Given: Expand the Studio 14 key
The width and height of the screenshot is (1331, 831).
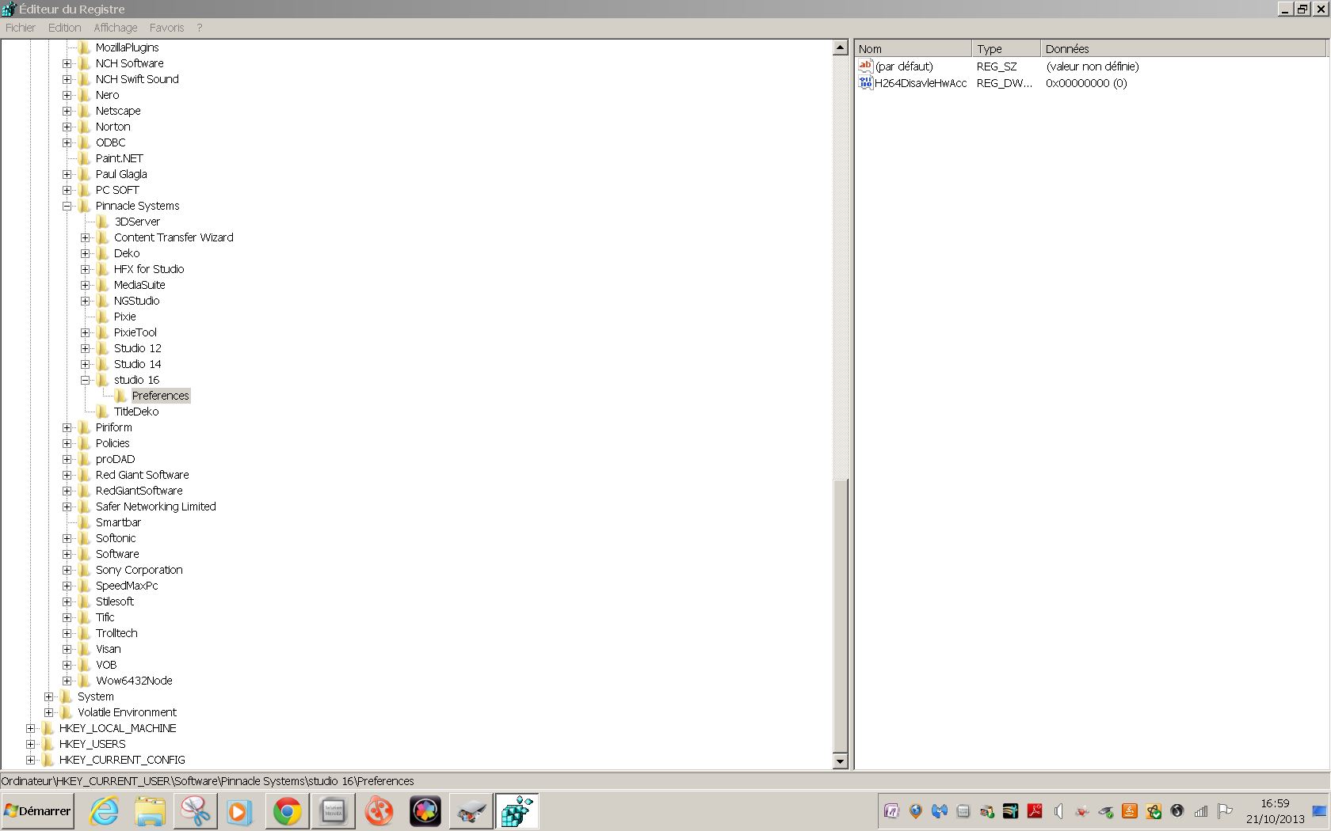Looking at the screenshot, I should pos(85,364).
